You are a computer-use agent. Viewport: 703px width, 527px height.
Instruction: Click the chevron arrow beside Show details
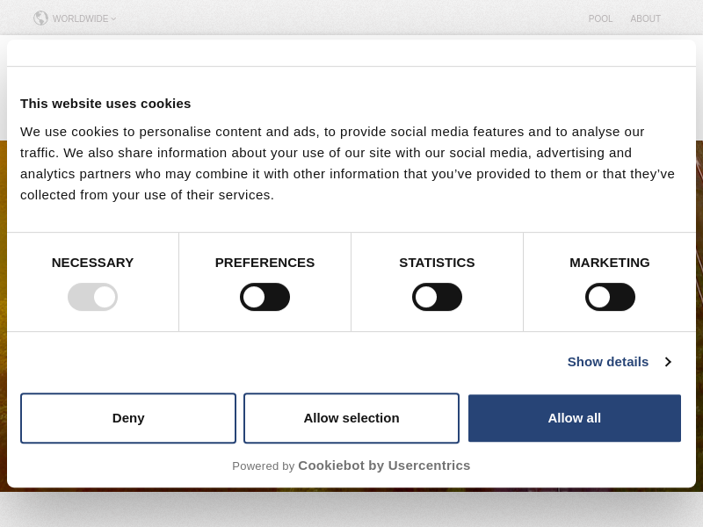pyautogui.click(x=668, y=362)
